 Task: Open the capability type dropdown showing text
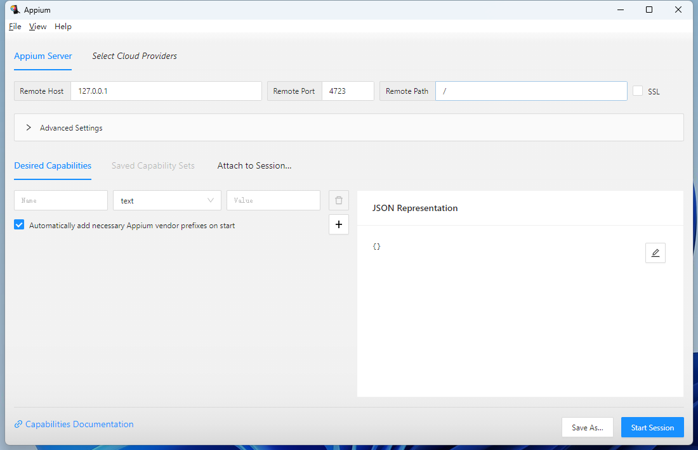click(x=167, y=200)
